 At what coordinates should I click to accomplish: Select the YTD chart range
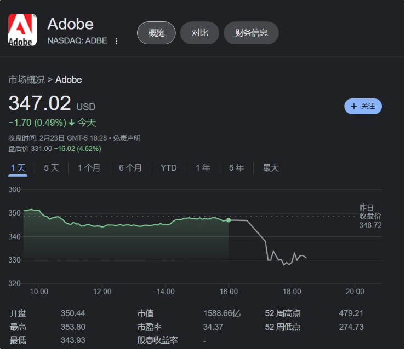click(x=169, y=168)
